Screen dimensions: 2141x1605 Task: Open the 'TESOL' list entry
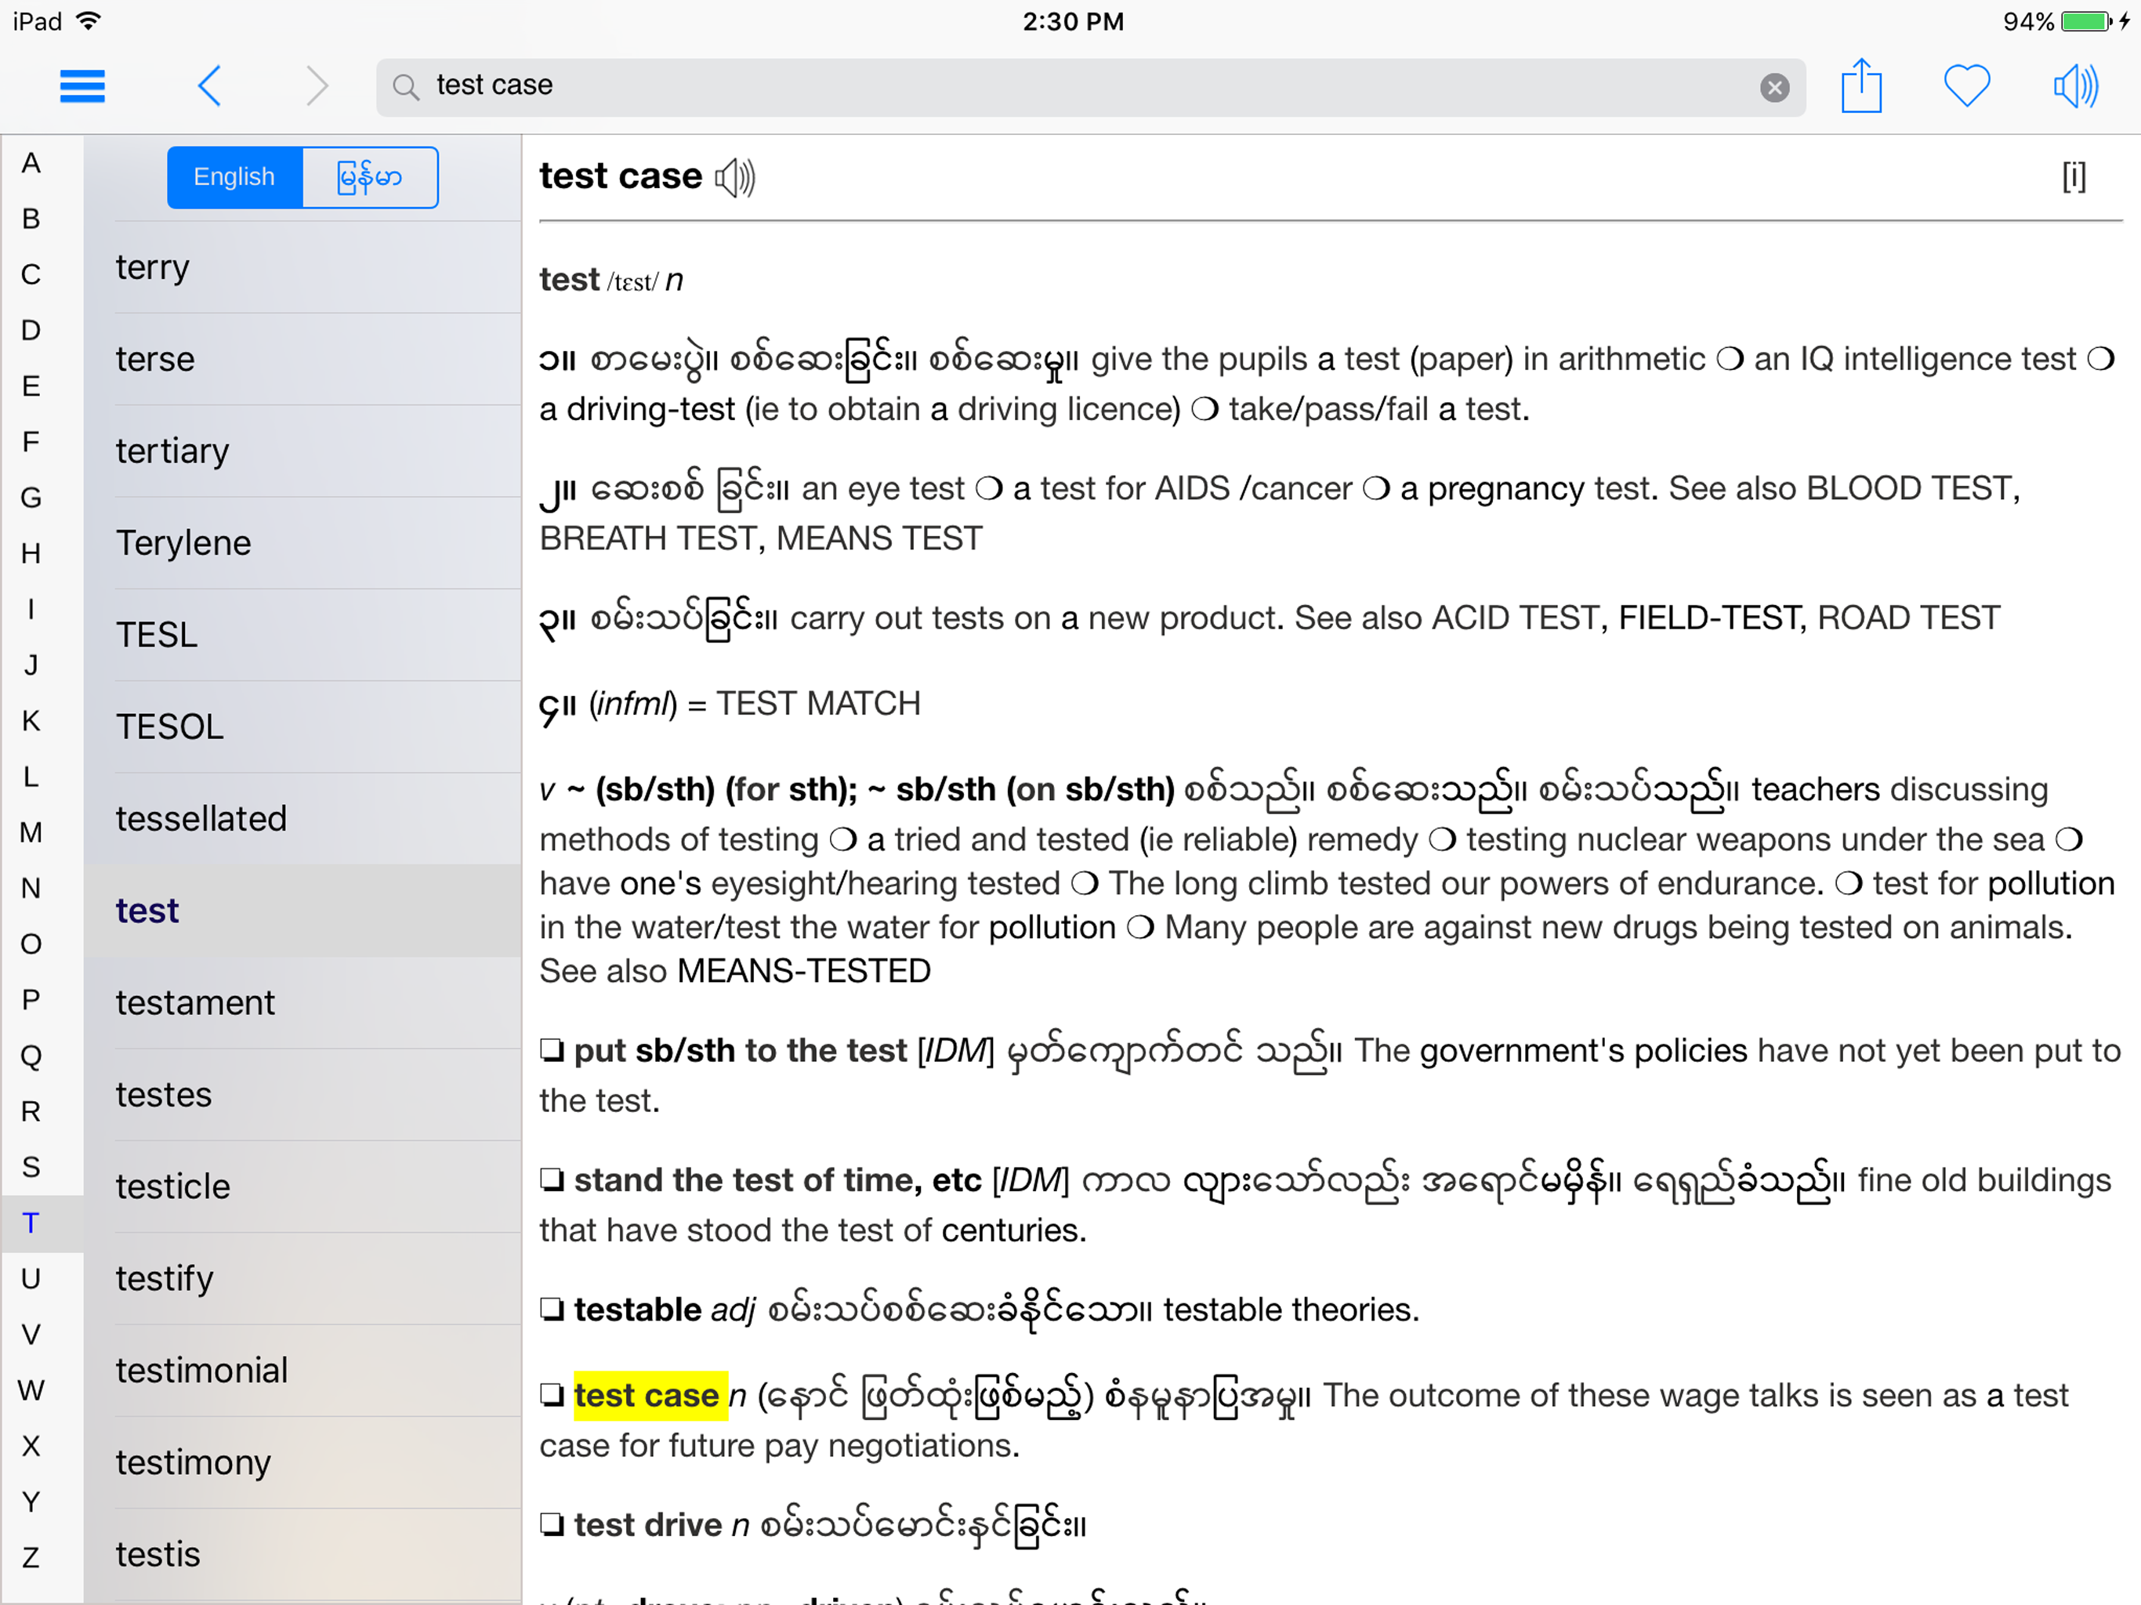coord(170,727)
